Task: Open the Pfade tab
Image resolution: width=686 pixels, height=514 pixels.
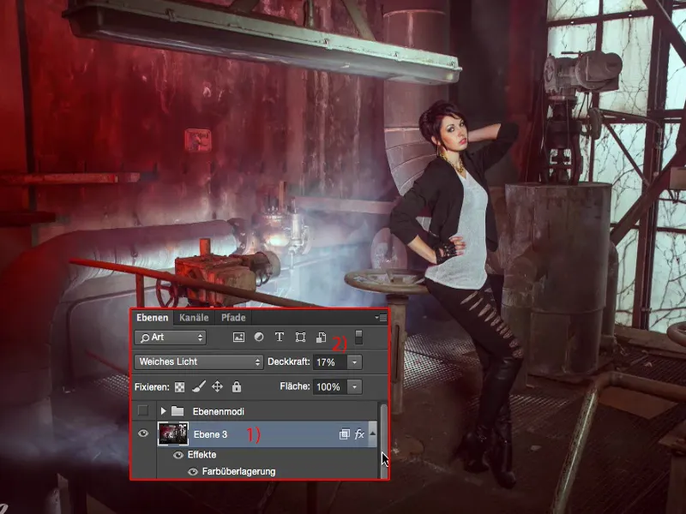Action: tap(233, 318)
